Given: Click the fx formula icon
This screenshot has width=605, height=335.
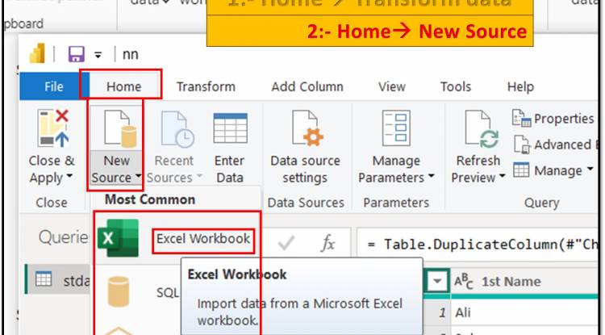Looking at the screenshot, I should [x=328, y=243].
